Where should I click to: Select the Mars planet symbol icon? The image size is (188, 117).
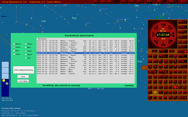coord(160,82)
